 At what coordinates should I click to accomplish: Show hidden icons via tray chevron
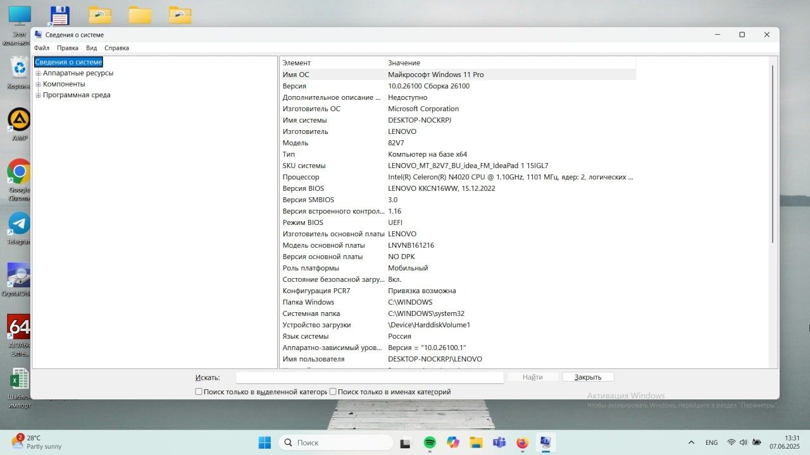pos(691,442)
